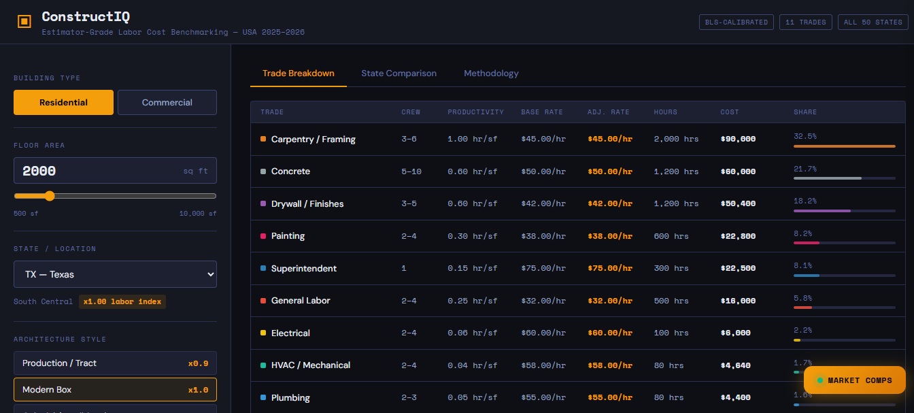Open the State / Location dropdown
The image size is (914, 413).
[x=115, y=274]
